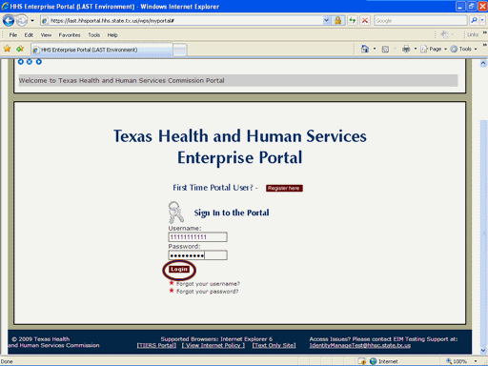Click the blue stop icon in banner
This screenshot has height=366, width=488.
click(30, 62)
